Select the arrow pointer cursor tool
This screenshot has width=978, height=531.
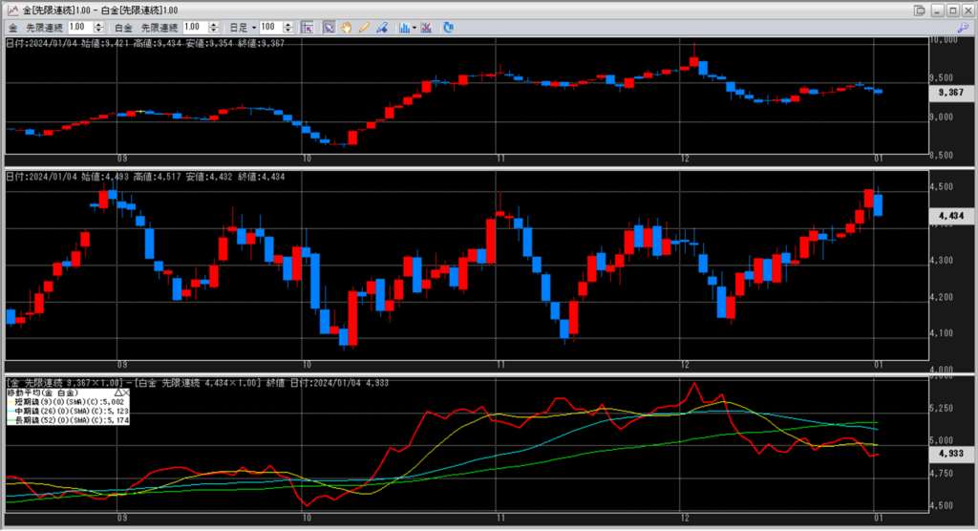[x=329, y=27]
